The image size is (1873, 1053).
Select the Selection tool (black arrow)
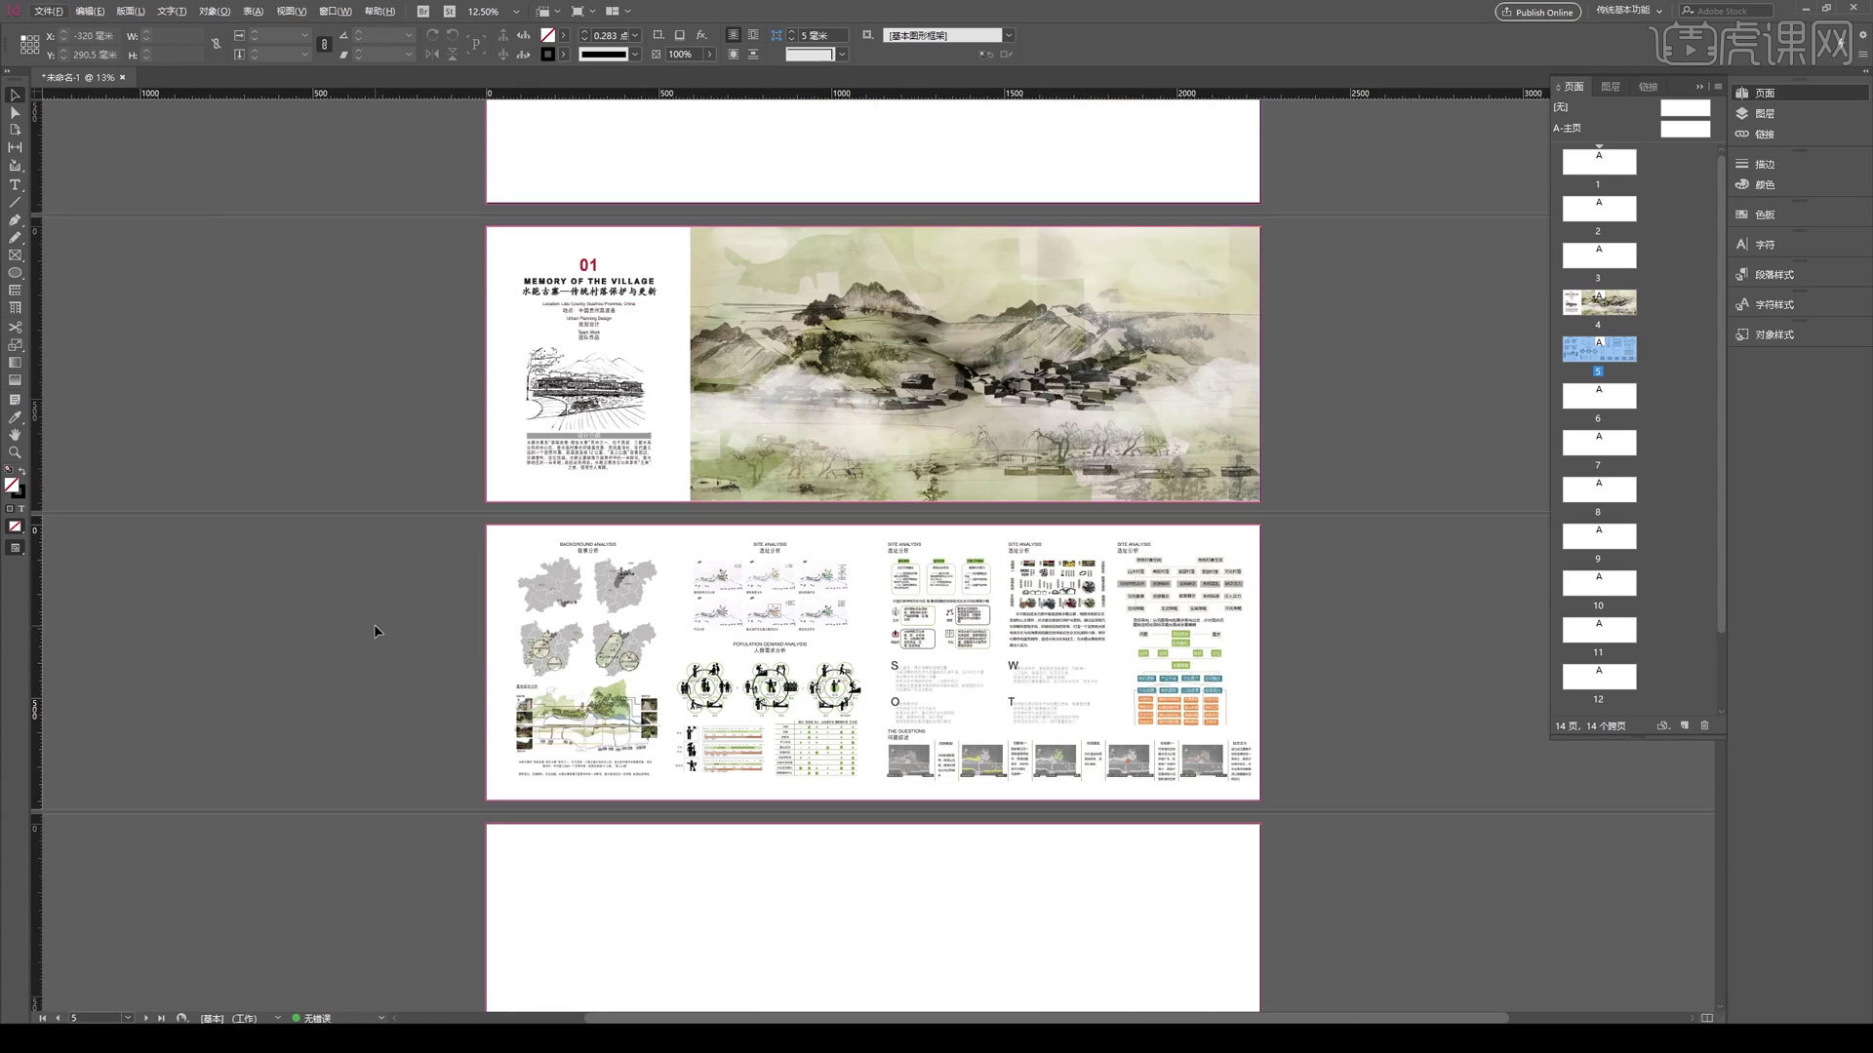click(x=15, y=96)
